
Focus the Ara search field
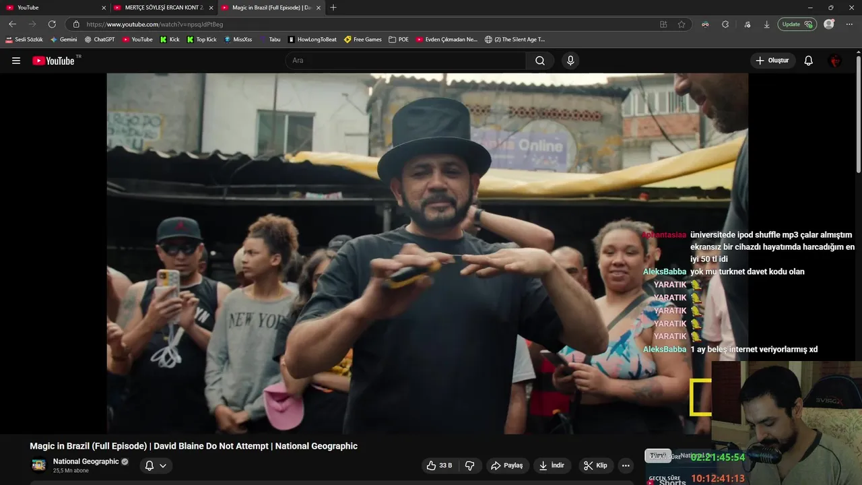tap(406, 61)
